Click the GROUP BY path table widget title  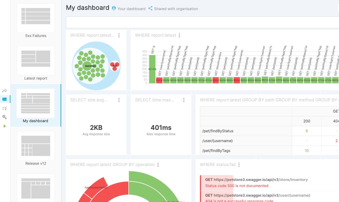point(269,100)
